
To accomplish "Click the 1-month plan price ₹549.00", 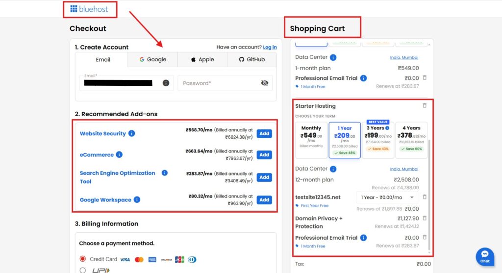I will (408, 68).
